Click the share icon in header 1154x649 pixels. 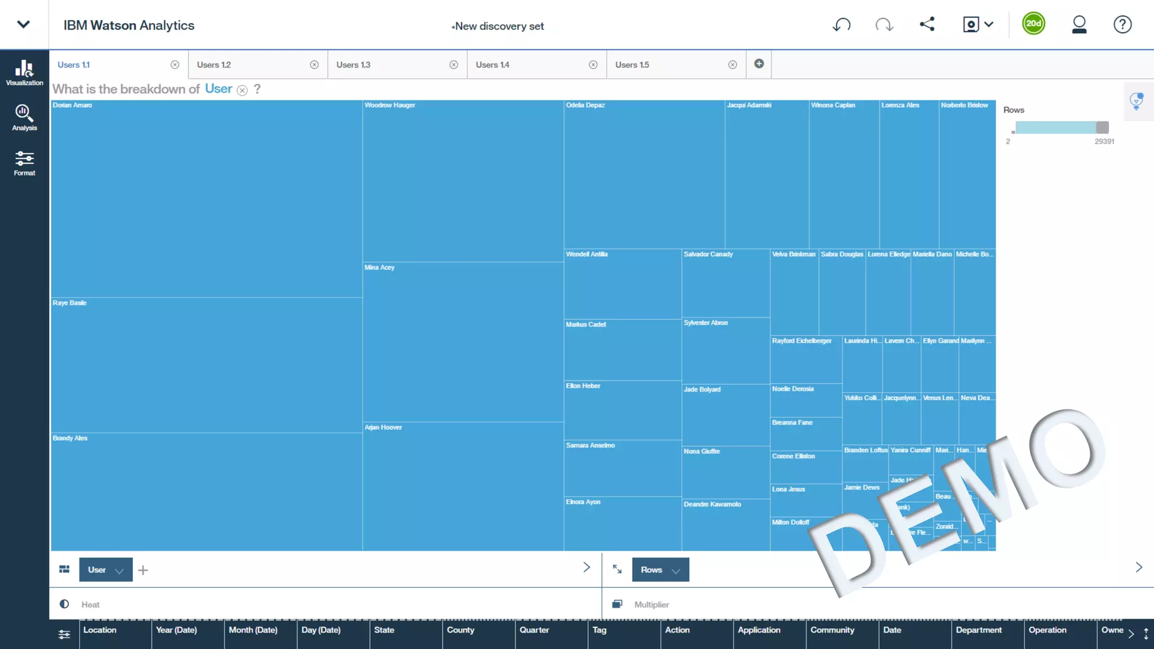[x=927, y=24]
